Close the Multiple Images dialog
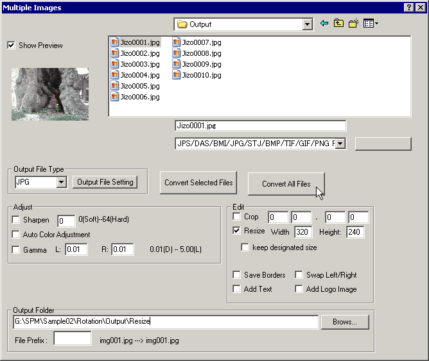429x361 pixels. coord(421,7)
